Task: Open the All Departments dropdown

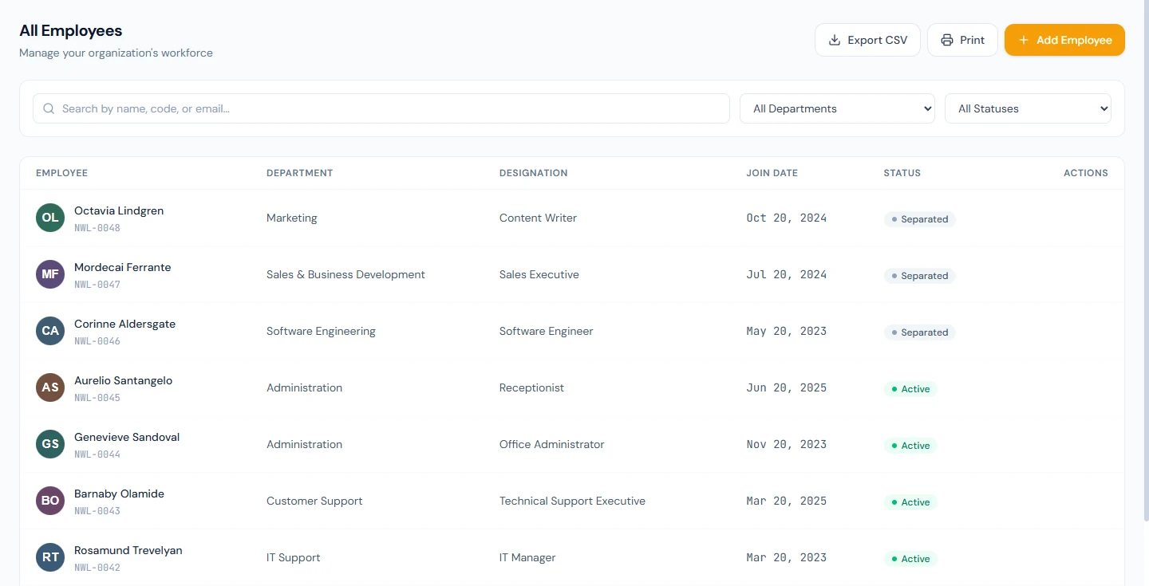Action: coord(837,108)
